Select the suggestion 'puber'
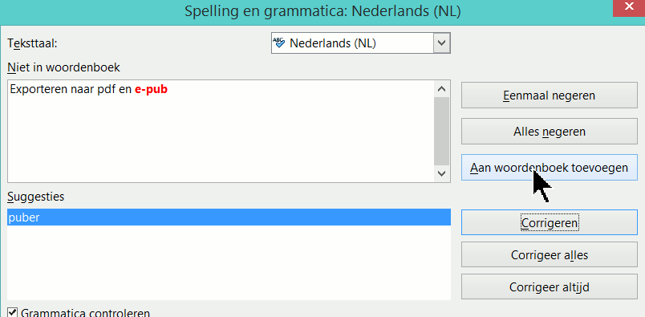 click(x=229, y=217)
